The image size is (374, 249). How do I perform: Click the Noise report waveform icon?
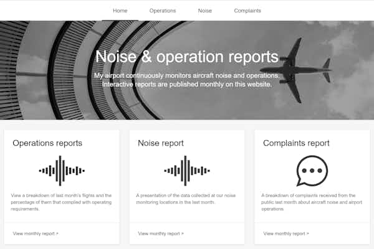[186, 171]
